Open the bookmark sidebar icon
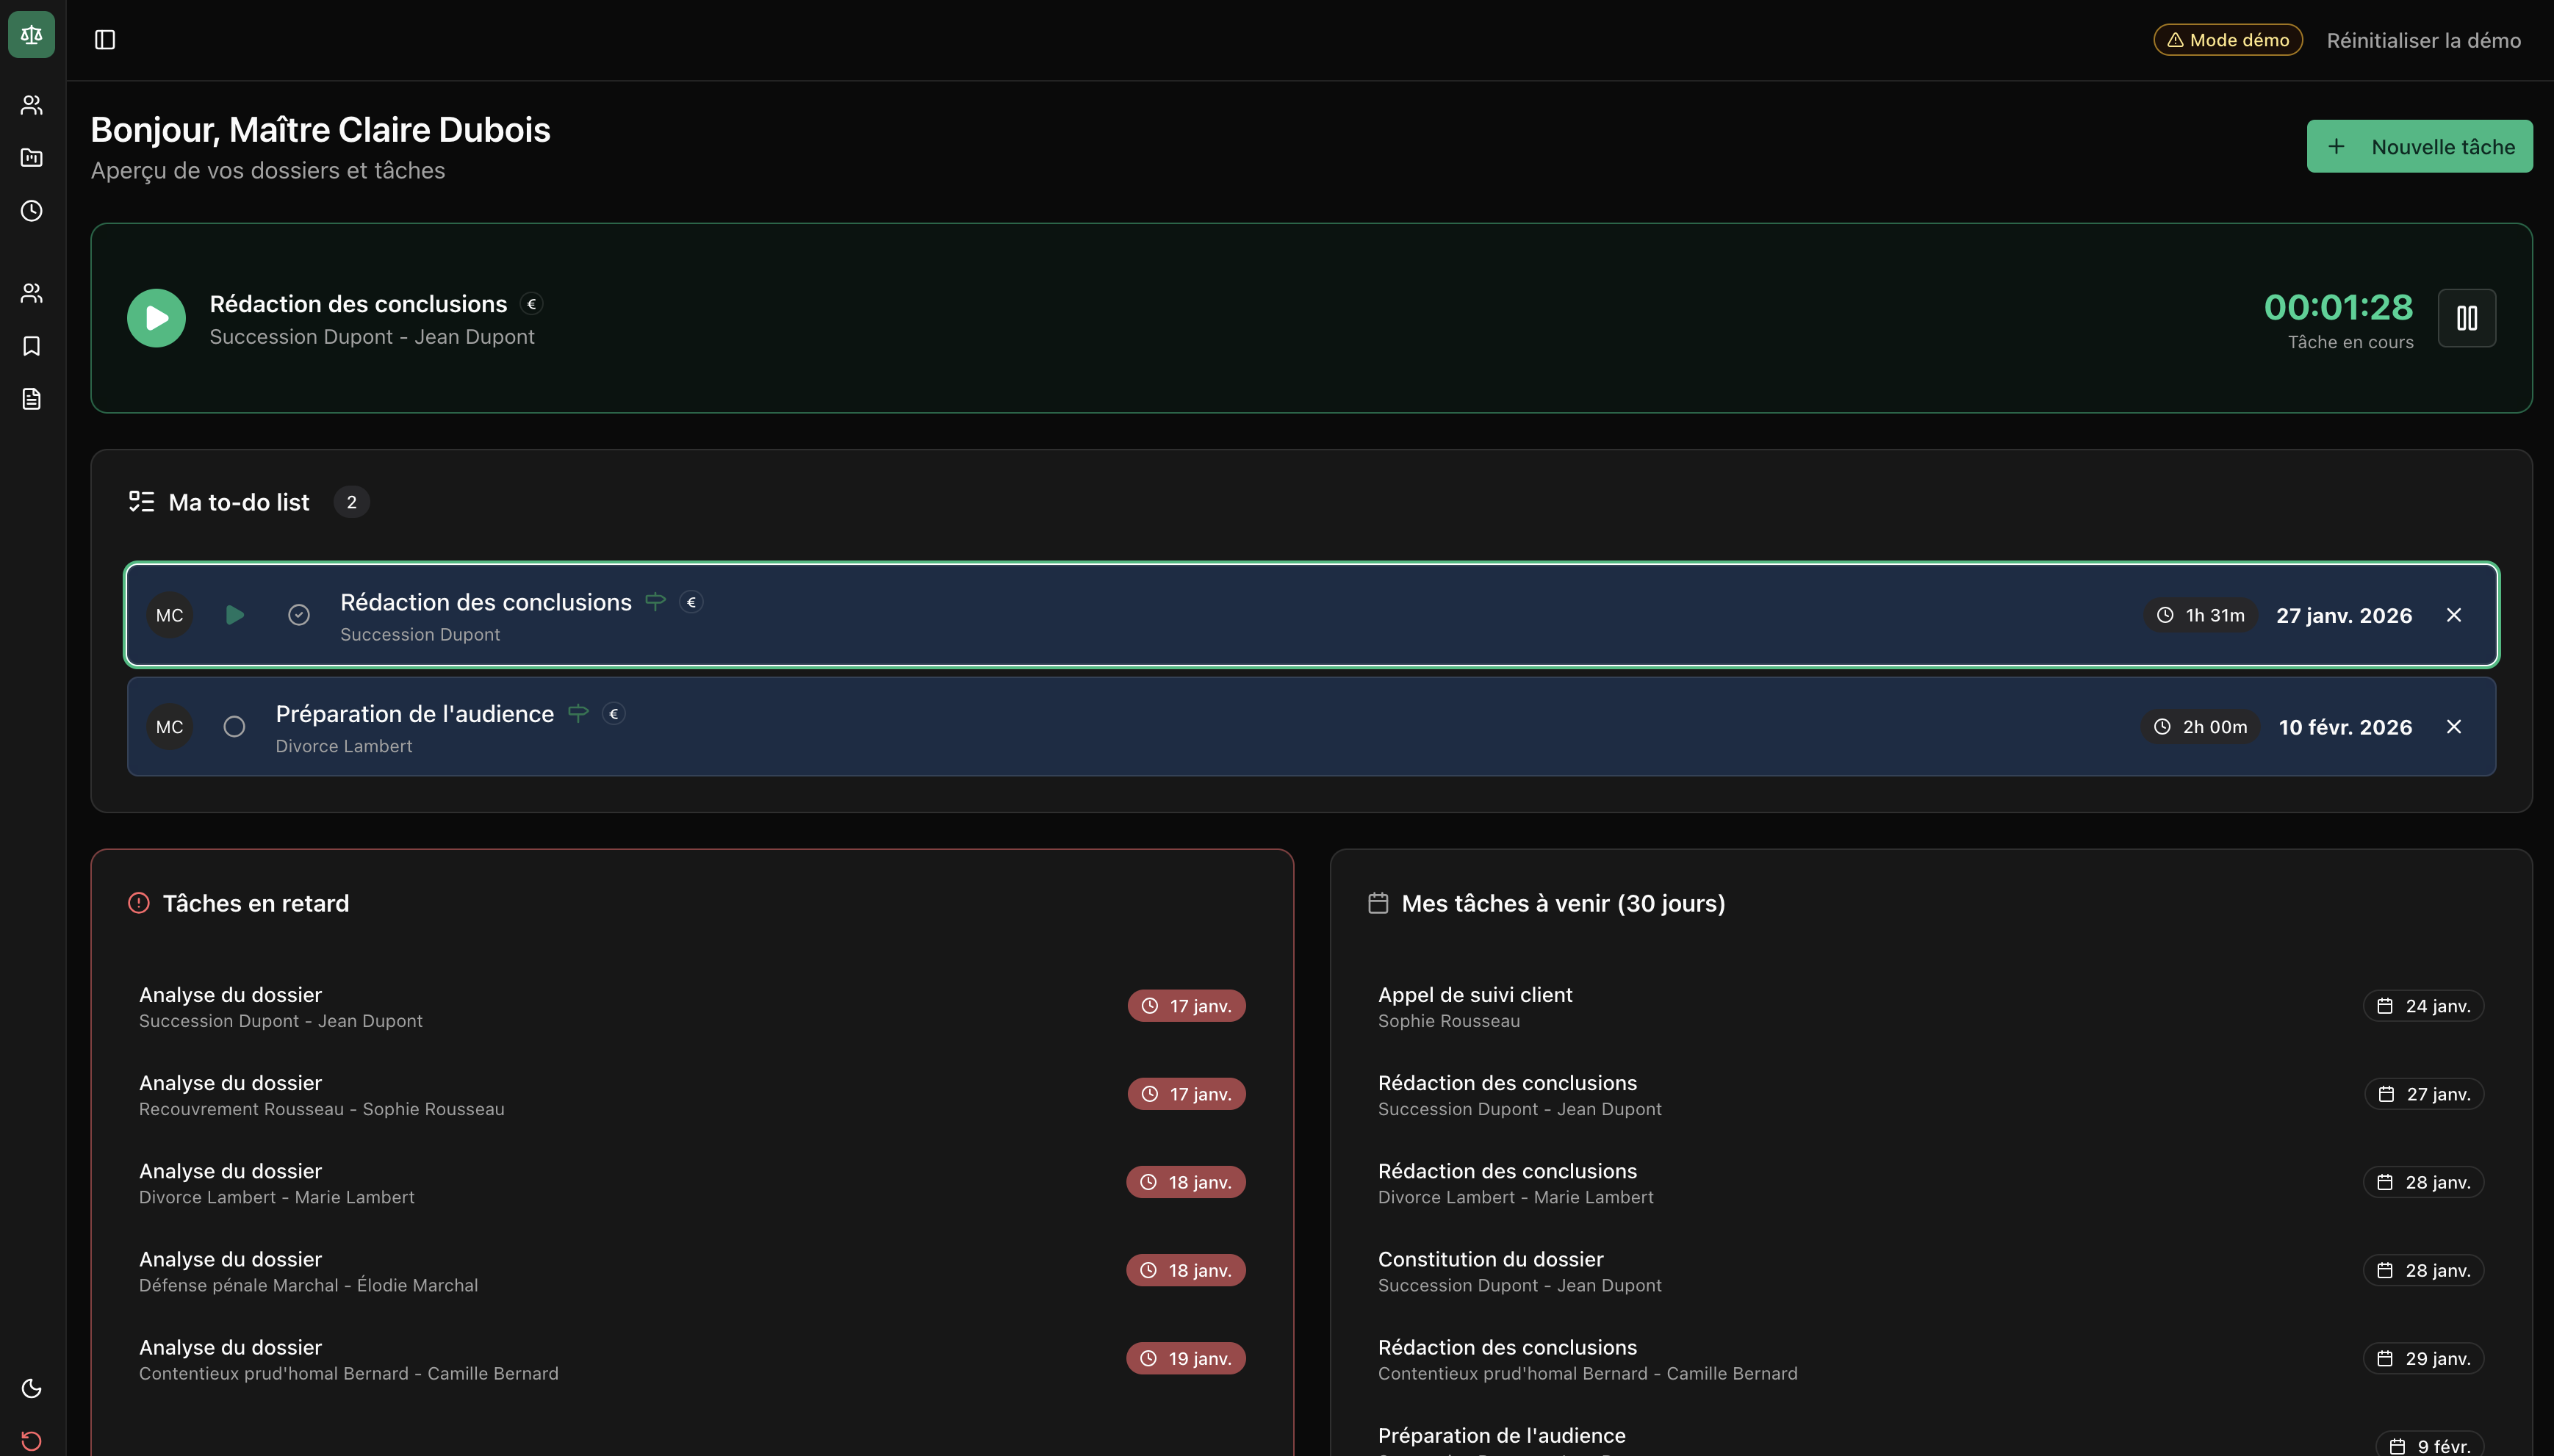This screenshot has width=2554, height=1456. click(31, 346)
